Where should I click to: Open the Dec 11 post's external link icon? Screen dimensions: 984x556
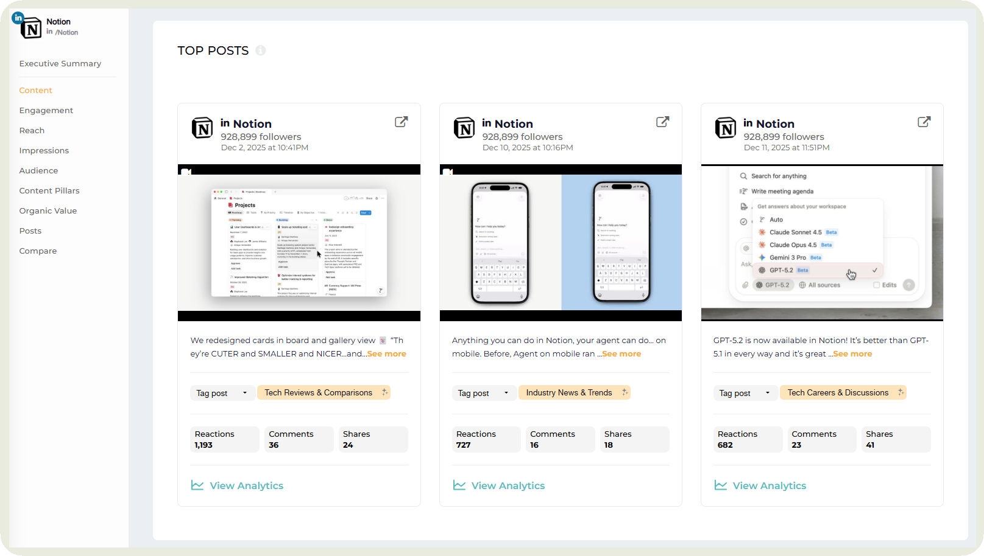924,122
